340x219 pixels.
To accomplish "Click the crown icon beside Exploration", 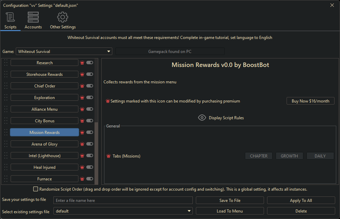I will point(82,97).
